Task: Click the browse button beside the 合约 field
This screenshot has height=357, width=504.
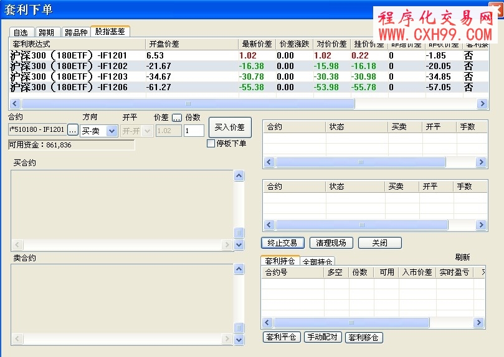Action: coord(73,130)
